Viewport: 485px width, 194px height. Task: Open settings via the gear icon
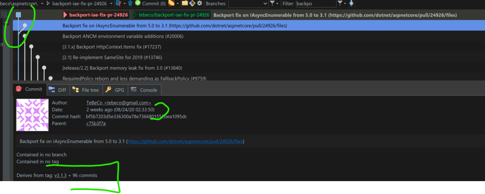tap(199, 3)
